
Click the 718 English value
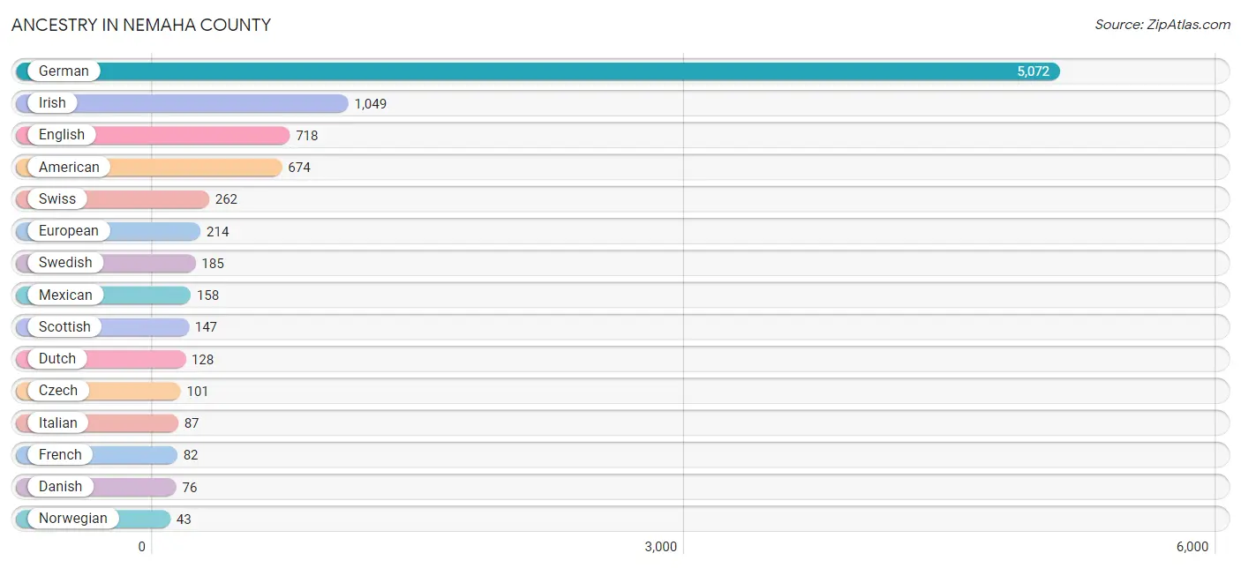[307, 136]
